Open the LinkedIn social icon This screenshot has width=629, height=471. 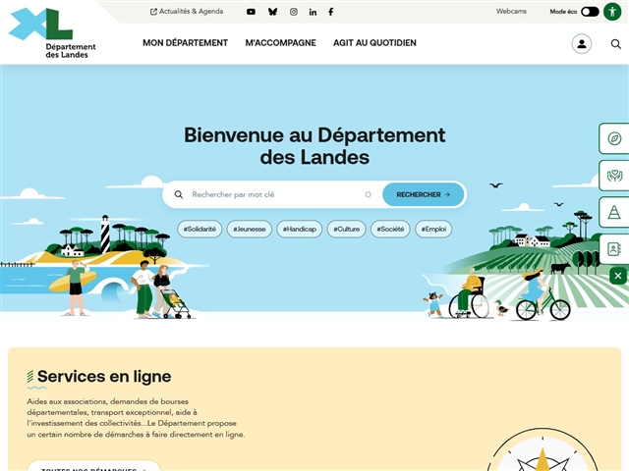click(313, 12)
